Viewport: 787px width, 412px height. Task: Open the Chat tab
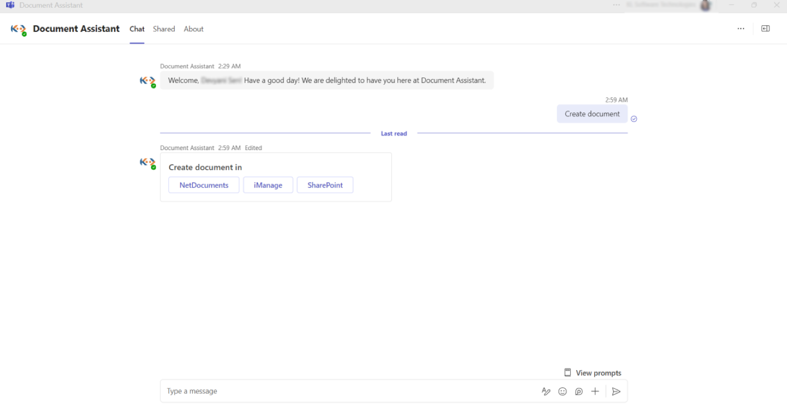[137, 29]
